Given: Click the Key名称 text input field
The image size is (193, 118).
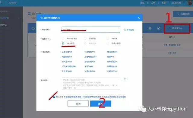Looking at the screenshot, I should click(91, 30).
